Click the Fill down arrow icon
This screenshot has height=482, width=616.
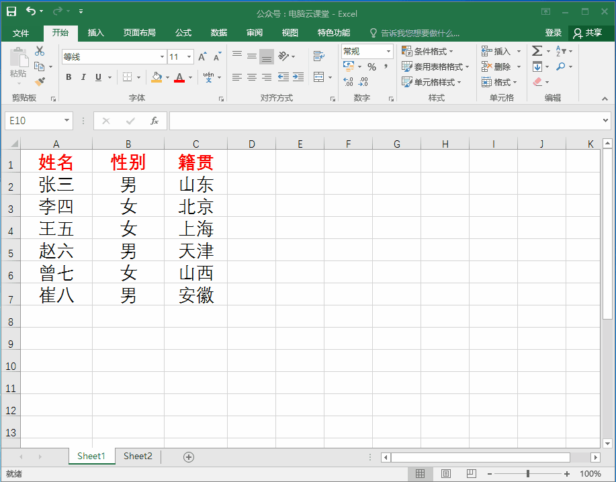point(537,66)
